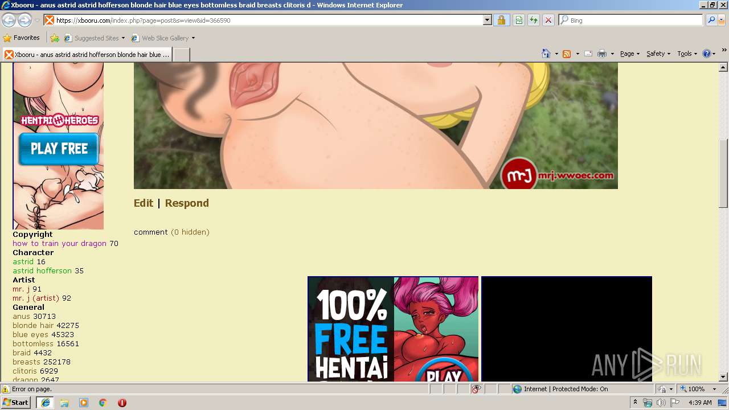Open the mr. j (artist) tag
Image resolution: width=729 pixels, height=410 pixels.
[x=36, y=298]
